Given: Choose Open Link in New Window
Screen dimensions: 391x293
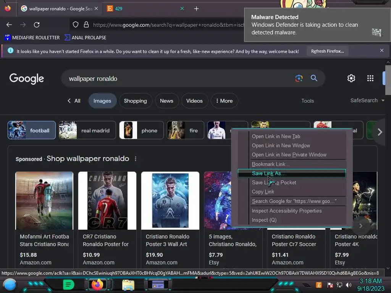Looking at the screenshot, I should click(292, 145).
